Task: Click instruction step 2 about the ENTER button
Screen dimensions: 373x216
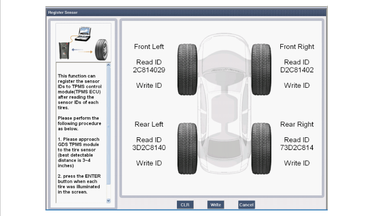Action: point(79,184)
